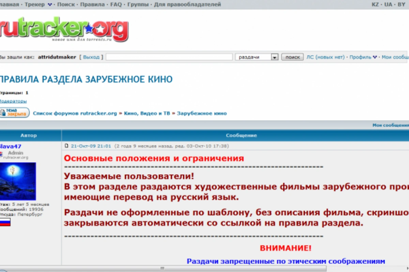409x272 pixels.
Task: Open Зарубежное кино breadcrumb link
Action: pos(202,113)
